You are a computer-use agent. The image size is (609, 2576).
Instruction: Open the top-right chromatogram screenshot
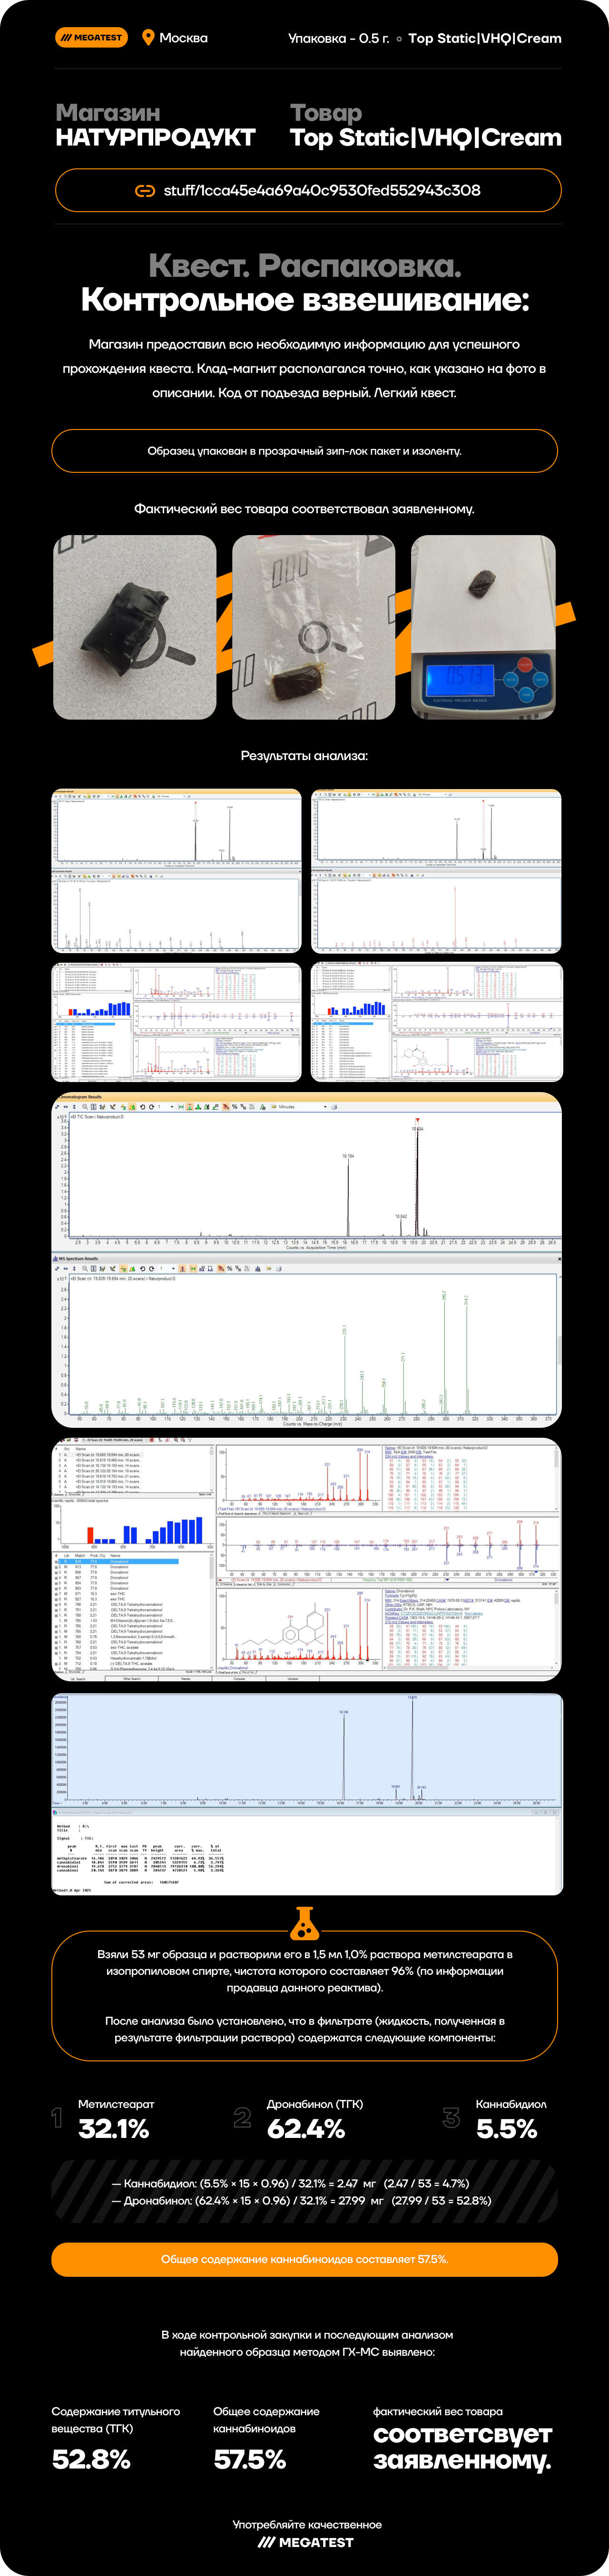point(436,871)
